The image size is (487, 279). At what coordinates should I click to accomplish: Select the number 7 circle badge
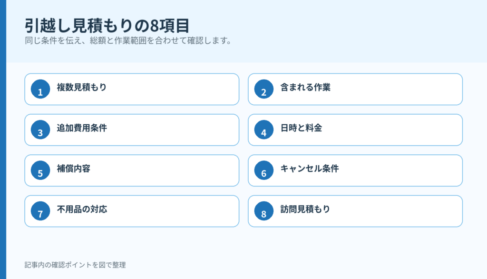40,211
